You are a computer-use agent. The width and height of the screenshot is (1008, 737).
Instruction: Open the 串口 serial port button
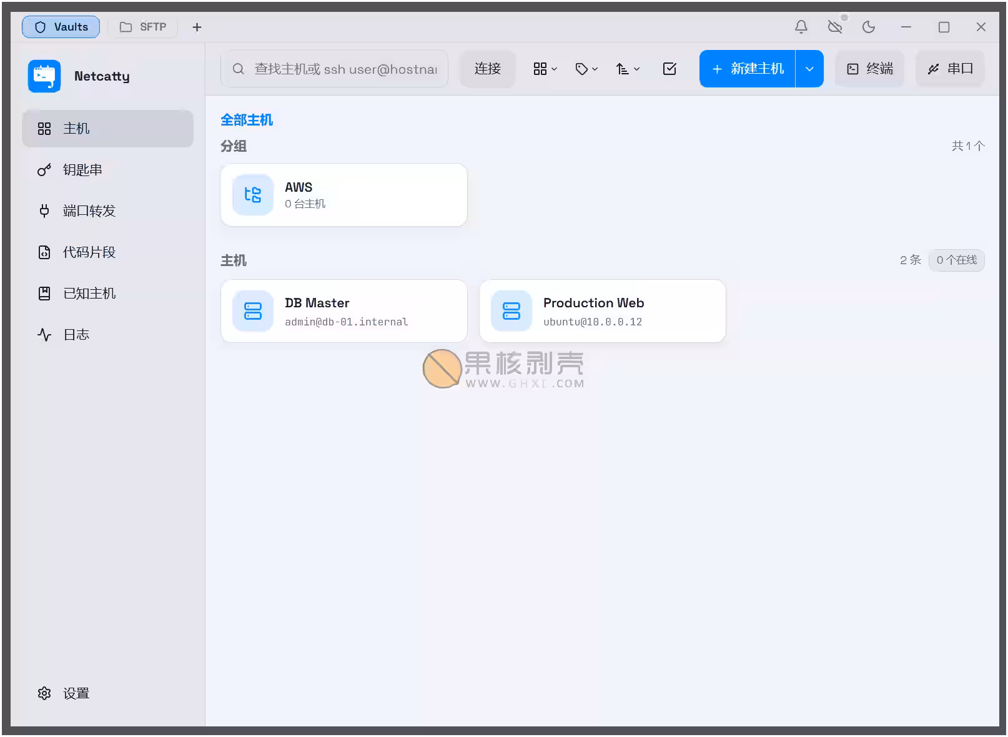(x=951, y=69)
